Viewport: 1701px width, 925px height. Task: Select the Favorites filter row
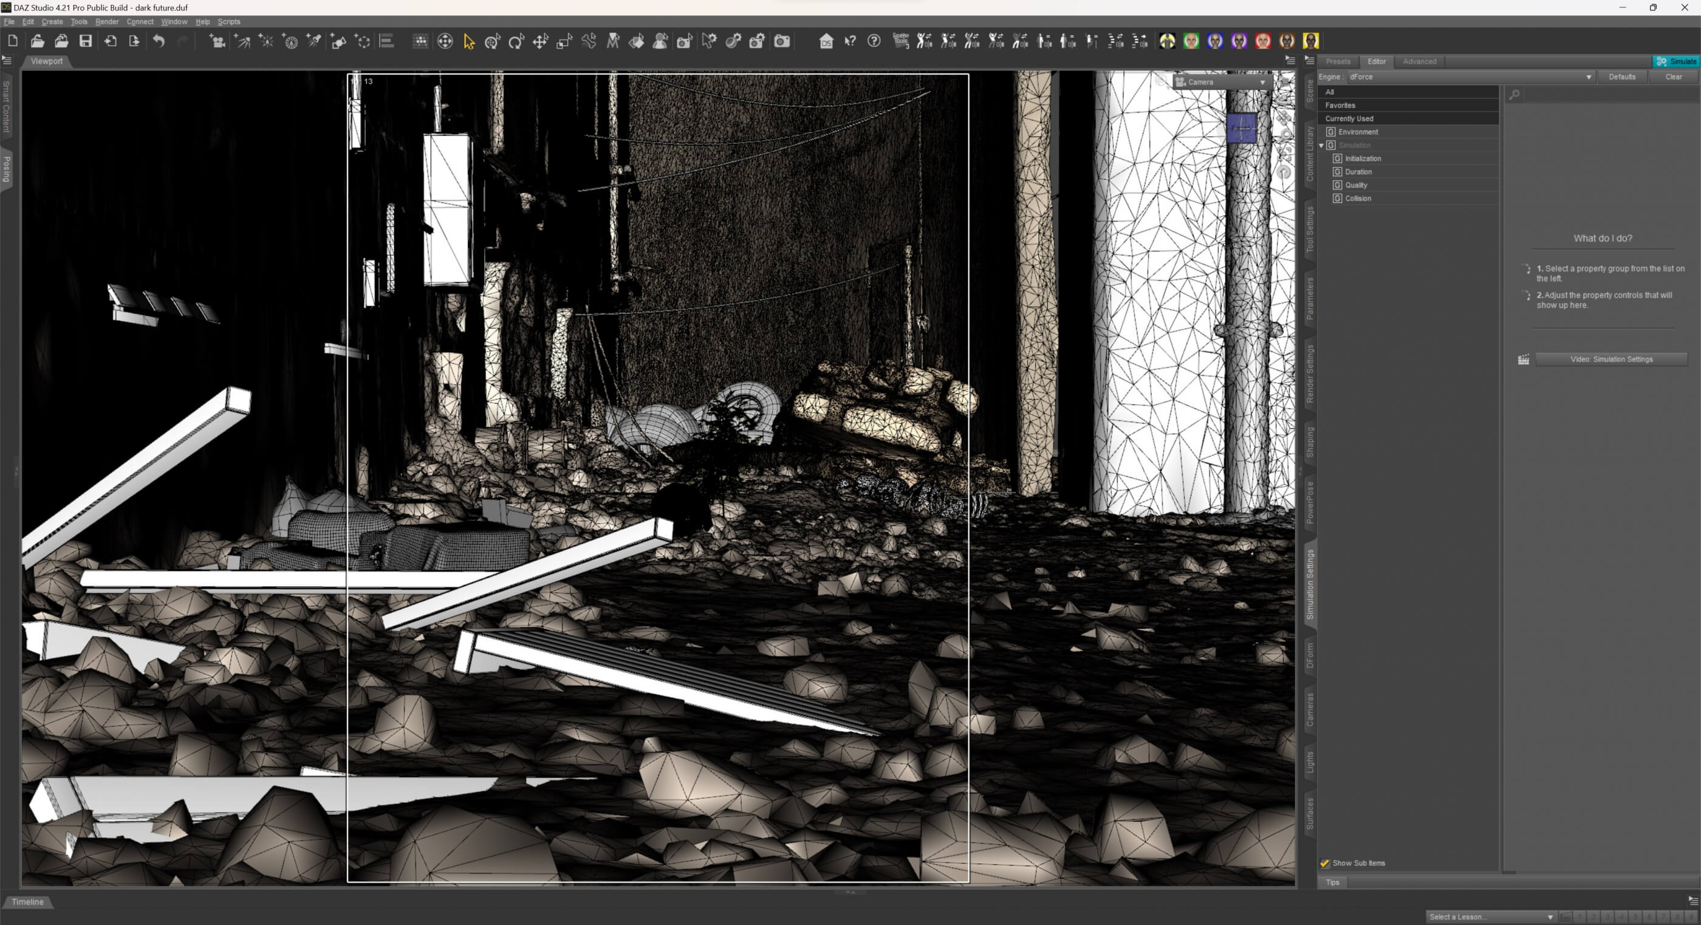coord(1408,106)
